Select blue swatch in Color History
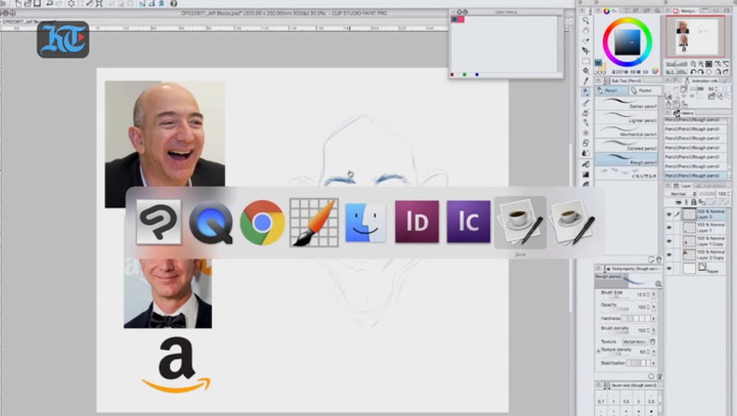737x416 pixels. pyautogui.click(x=455, y=19)
